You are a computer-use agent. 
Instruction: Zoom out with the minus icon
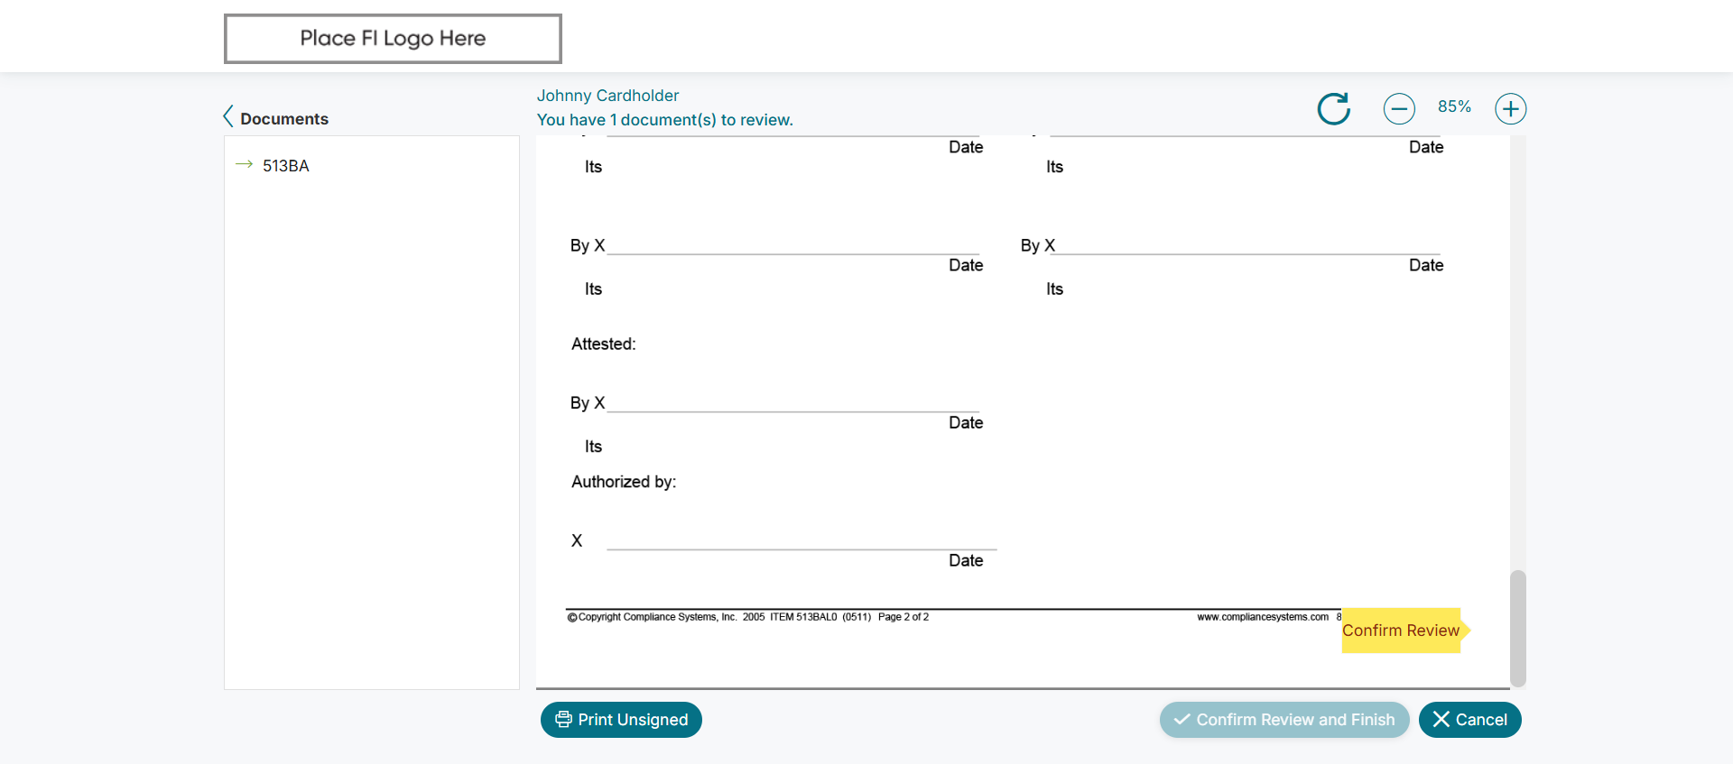tap(1399, 109)
